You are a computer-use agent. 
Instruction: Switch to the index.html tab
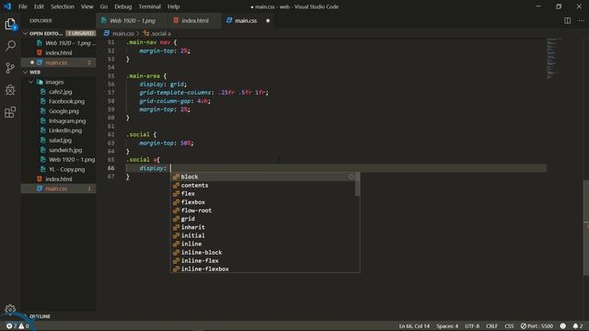[193, 20]
